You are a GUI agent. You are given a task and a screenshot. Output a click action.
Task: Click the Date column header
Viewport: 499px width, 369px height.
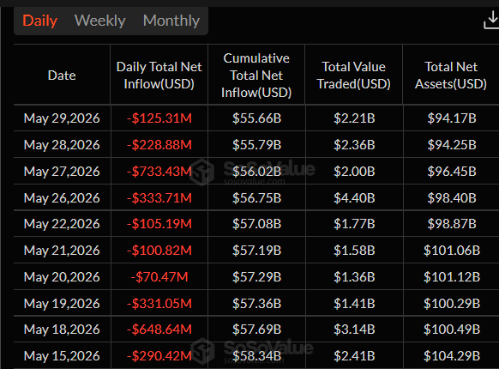(62, 76)
